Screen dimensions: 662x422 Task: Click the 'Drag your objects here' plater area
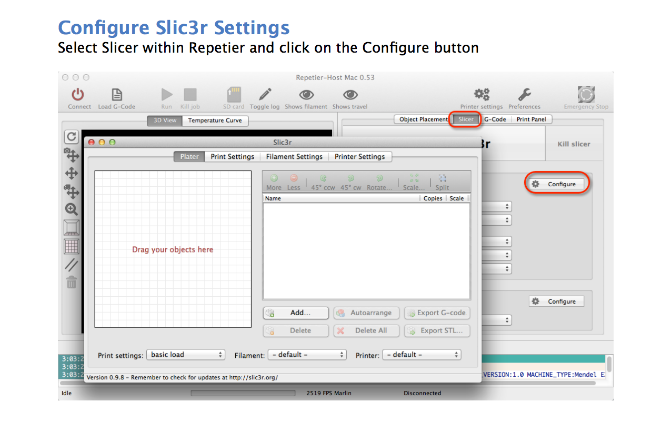(173, 249)
